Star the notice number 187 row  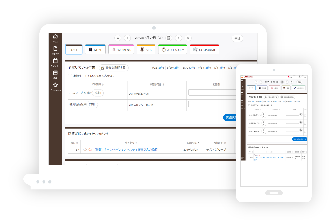pos(85,150)
